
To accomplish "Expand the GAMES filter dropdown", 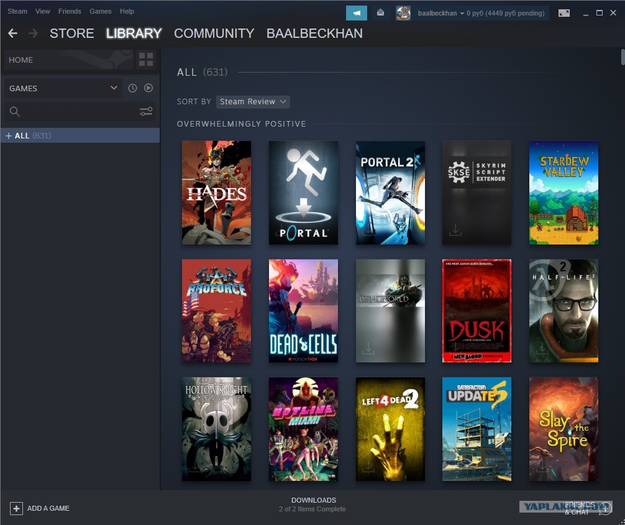I will 63,88.
